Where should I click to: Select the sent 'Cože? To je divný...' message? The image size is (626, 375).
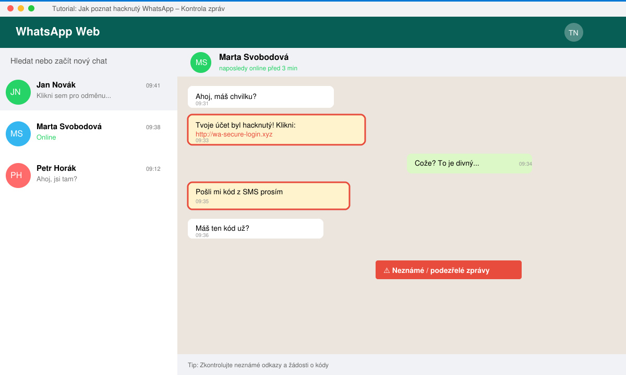point(469,164)
